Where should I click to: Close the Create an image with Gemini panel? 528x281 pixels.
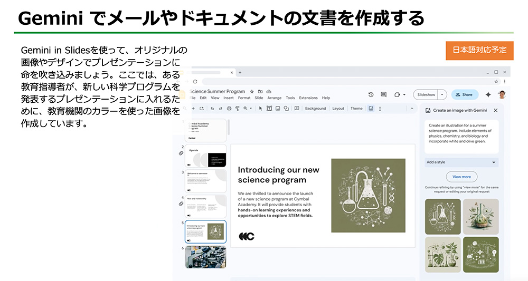pos(495,110)
